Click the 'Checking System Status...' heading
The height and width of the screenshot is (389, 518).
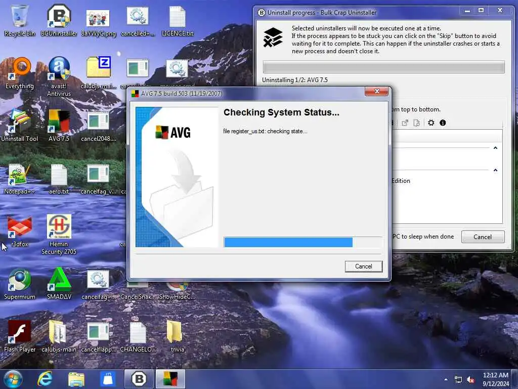coord(281,112)
